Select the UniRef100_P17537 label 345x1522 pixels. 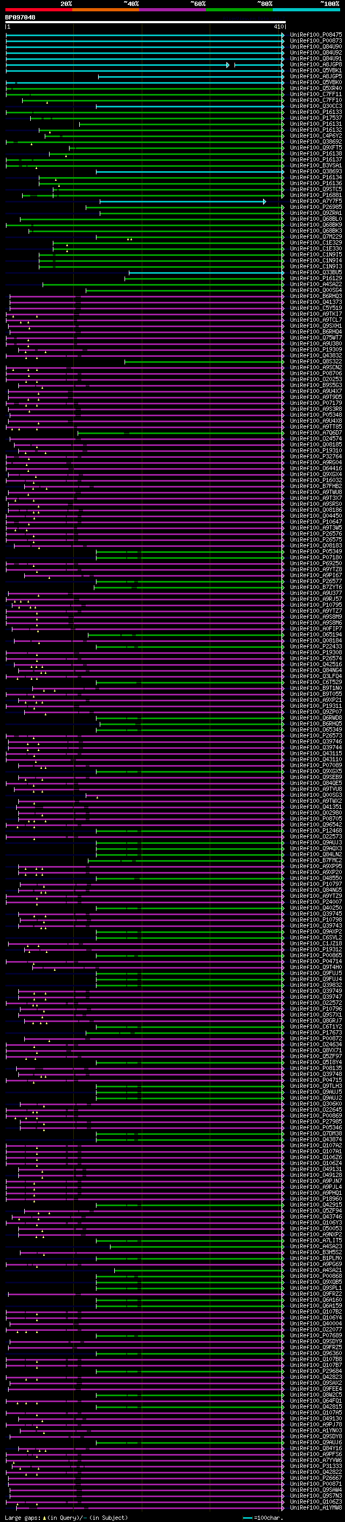click(316, 118)
